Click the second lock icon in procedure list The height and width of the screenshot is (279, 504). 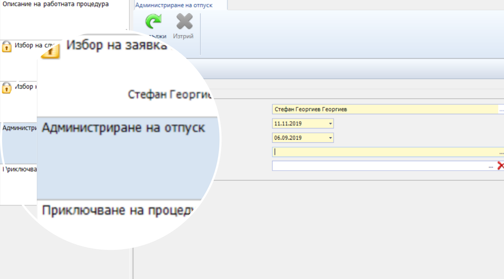(7, 88)
